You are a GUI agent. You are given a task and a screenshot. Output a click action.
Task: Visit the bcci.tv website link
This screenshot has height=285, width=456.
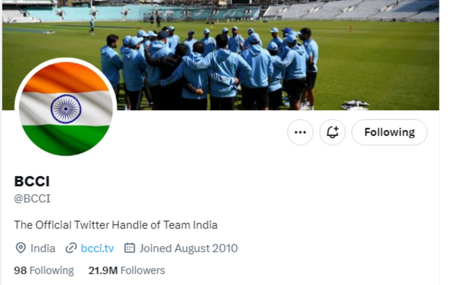97,248
